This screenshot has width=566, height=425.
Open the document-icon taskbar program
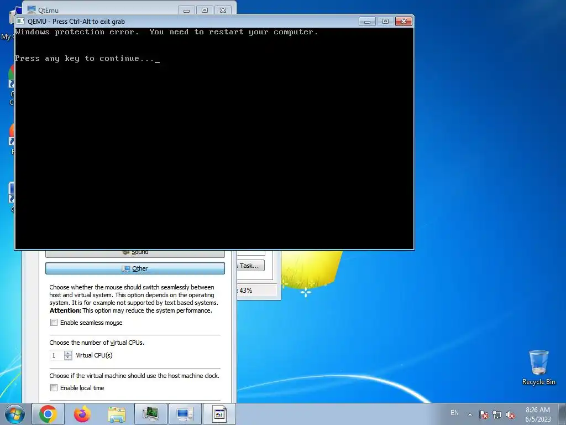(x=219, y=414)
